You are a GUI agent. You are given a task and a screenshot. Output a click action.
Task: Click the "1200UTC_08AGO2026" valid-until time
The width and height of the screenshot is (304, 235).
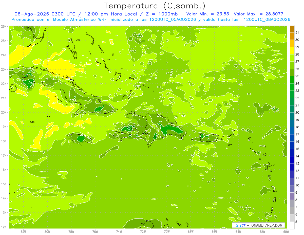coord(267,20)
